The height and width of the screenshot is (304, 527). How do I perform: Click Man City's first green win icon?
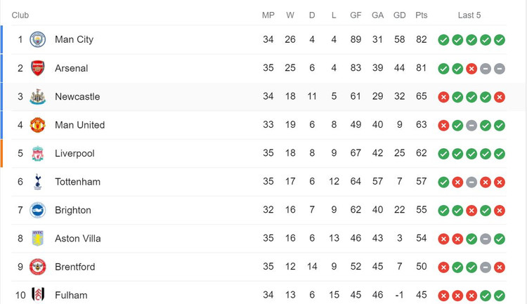pyautogui.click(x=443, y=40)
